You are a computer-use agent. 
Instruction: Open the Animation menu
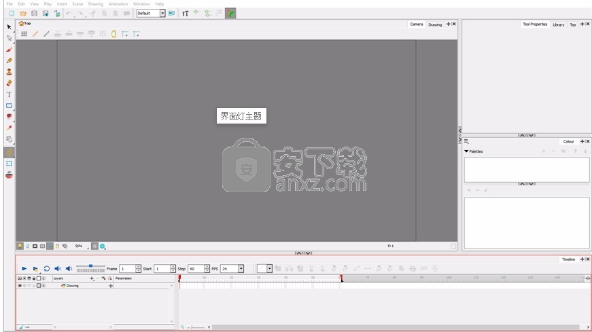point(118,4)
